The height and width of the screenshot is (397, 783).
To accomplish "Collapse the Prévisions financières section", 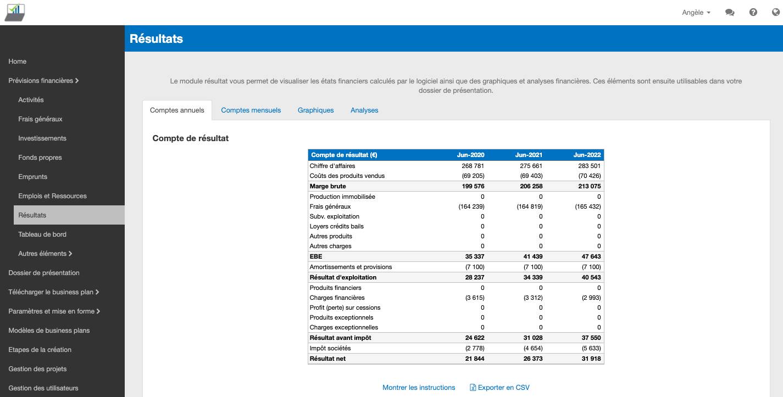I will (x=43, y=81).
